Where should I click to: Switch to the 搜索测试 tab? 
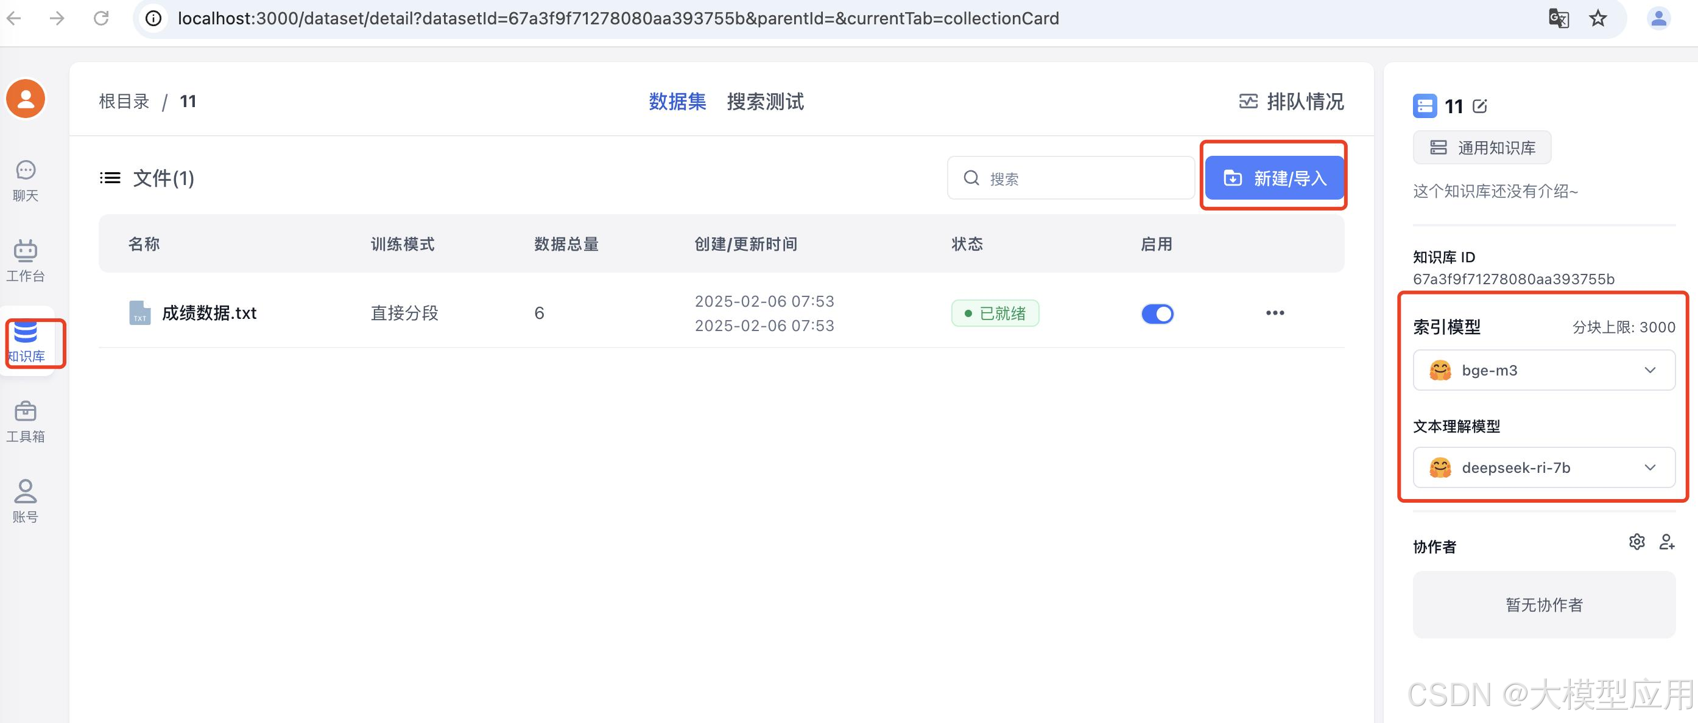[x=766, y=102]
